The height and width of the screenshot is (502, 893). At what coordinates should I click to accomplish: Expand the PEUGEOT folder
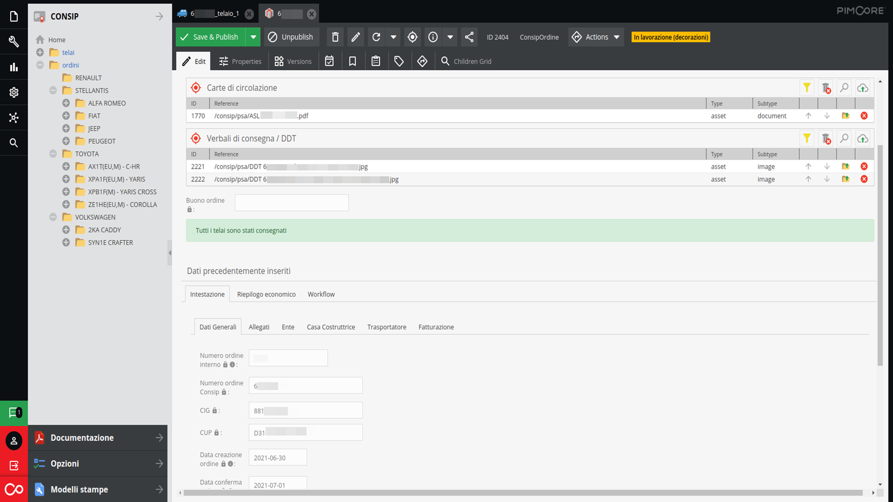click(66, 141)
